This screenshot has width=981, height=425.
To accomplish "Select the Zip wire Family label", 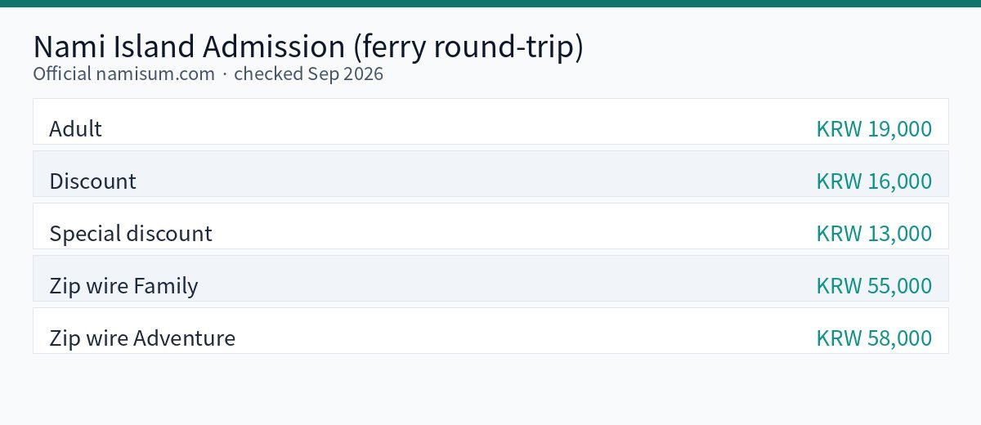I will click(123, 286).
